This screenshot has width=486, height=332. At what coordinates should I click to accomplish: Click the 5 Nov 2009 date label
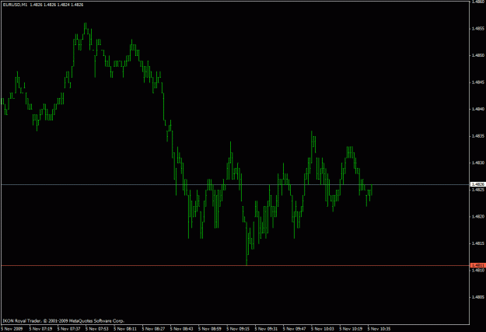[12, 329]
